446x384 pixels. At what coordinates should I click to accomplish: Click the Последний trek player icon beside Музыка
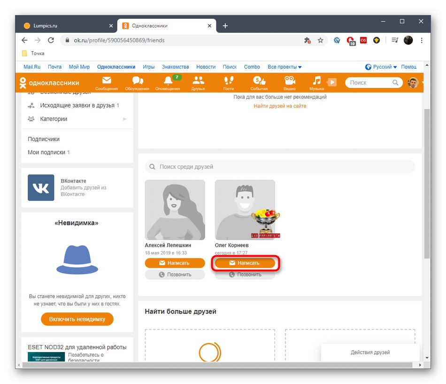[x=332, y=82]
